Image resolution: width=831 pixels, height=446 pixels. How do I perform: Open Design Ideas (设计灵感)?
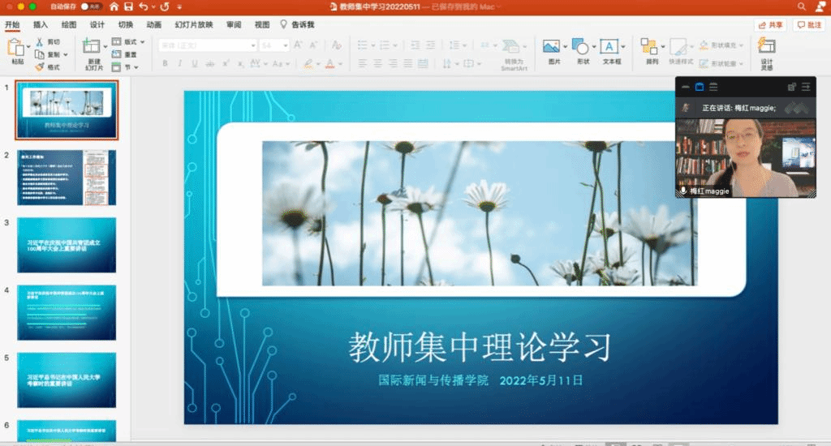[x=766, y=46]
